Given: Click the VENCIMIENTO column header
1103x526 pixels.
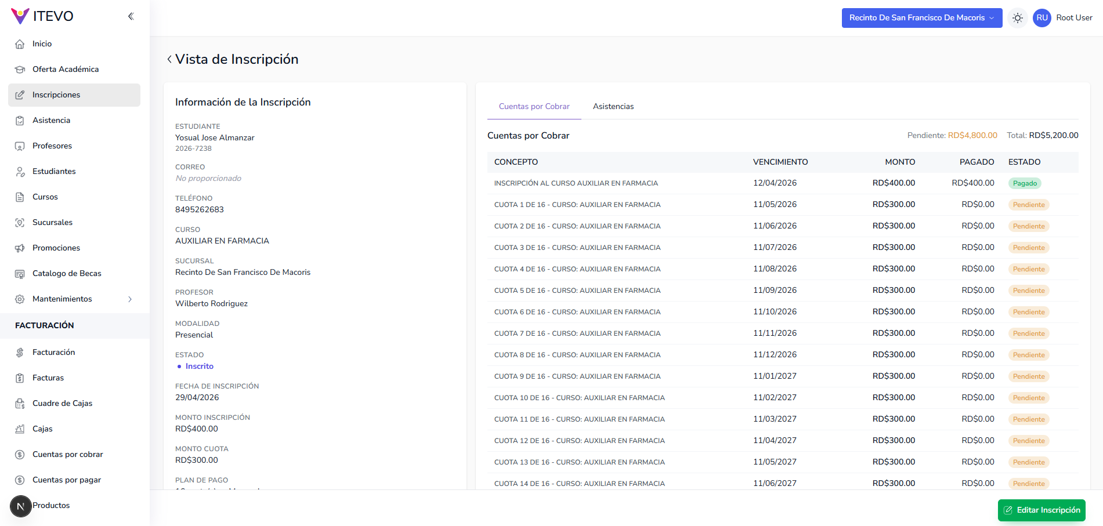Looking at the screenshot, I should click(780, 162).
